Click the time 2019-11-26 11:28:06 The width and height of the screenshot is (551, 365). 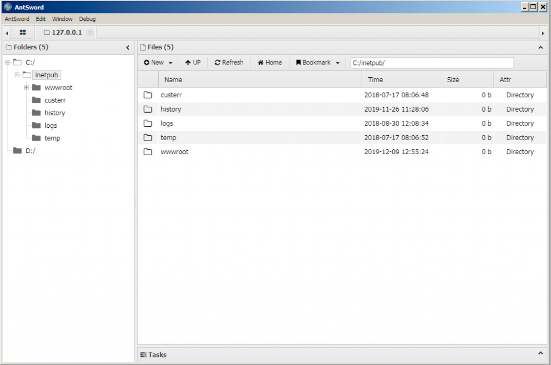tap(397, 109)
